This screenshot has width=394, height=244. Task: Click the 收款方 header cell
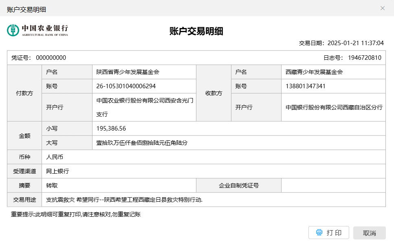click(214, 93)
